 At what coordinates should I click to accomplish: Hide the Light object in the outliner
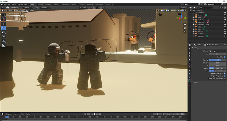point(225,27)
